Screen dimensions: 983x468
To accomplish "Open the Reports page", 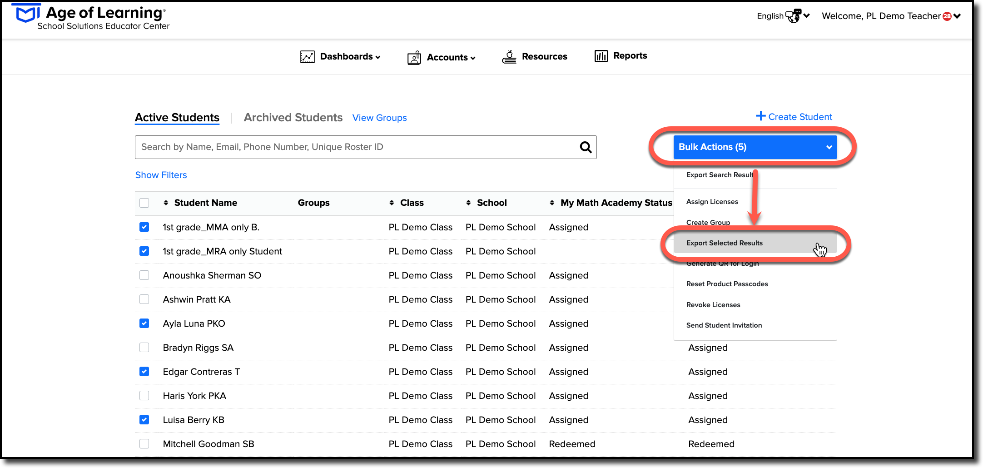I will click(x=621, y=56).
